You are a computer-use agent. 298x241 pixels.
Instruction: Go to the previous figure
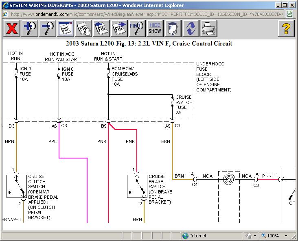click(102, 29)
